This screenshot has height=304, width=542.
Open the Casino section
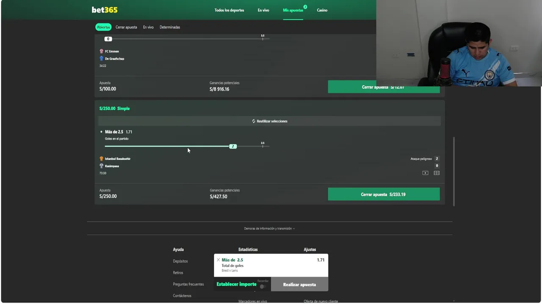pyautogui.click(x=322, y=10)
